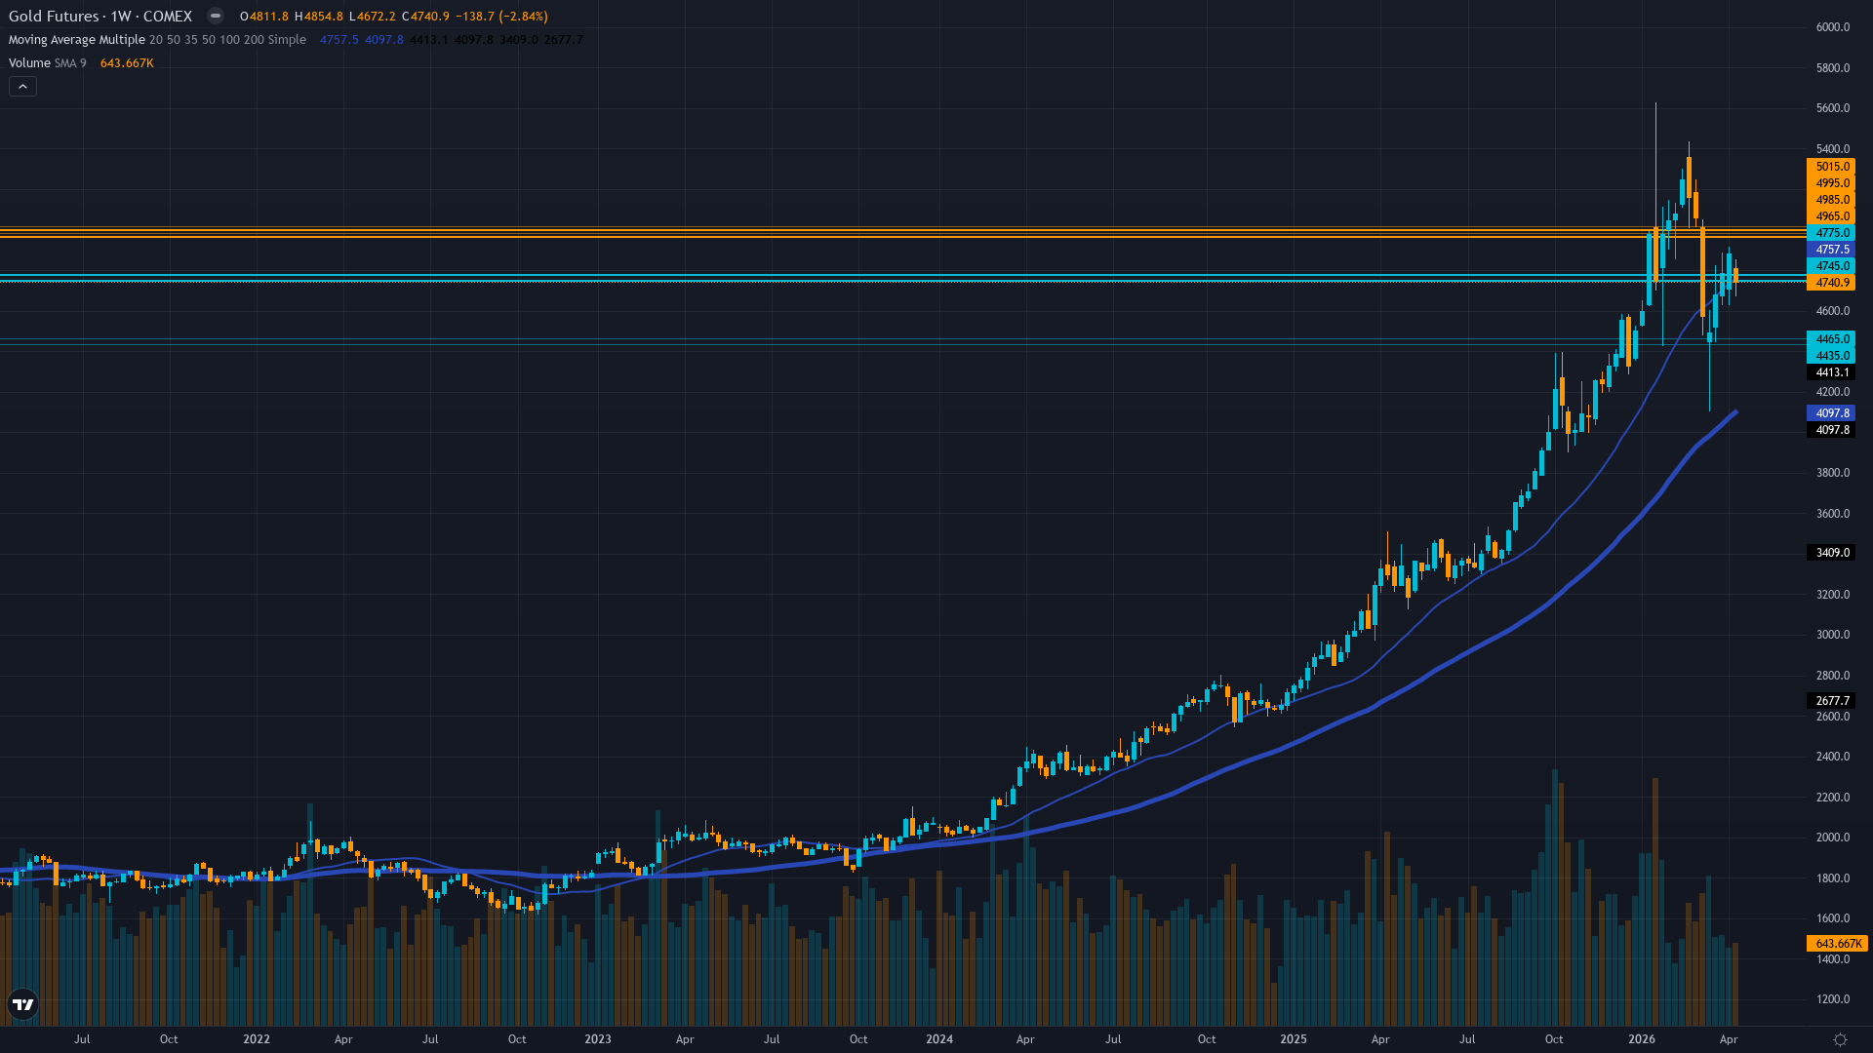Click the 2025 label on time axis
The width and height of the screenshot is (1873, 1053).
coord(1294,1039)
